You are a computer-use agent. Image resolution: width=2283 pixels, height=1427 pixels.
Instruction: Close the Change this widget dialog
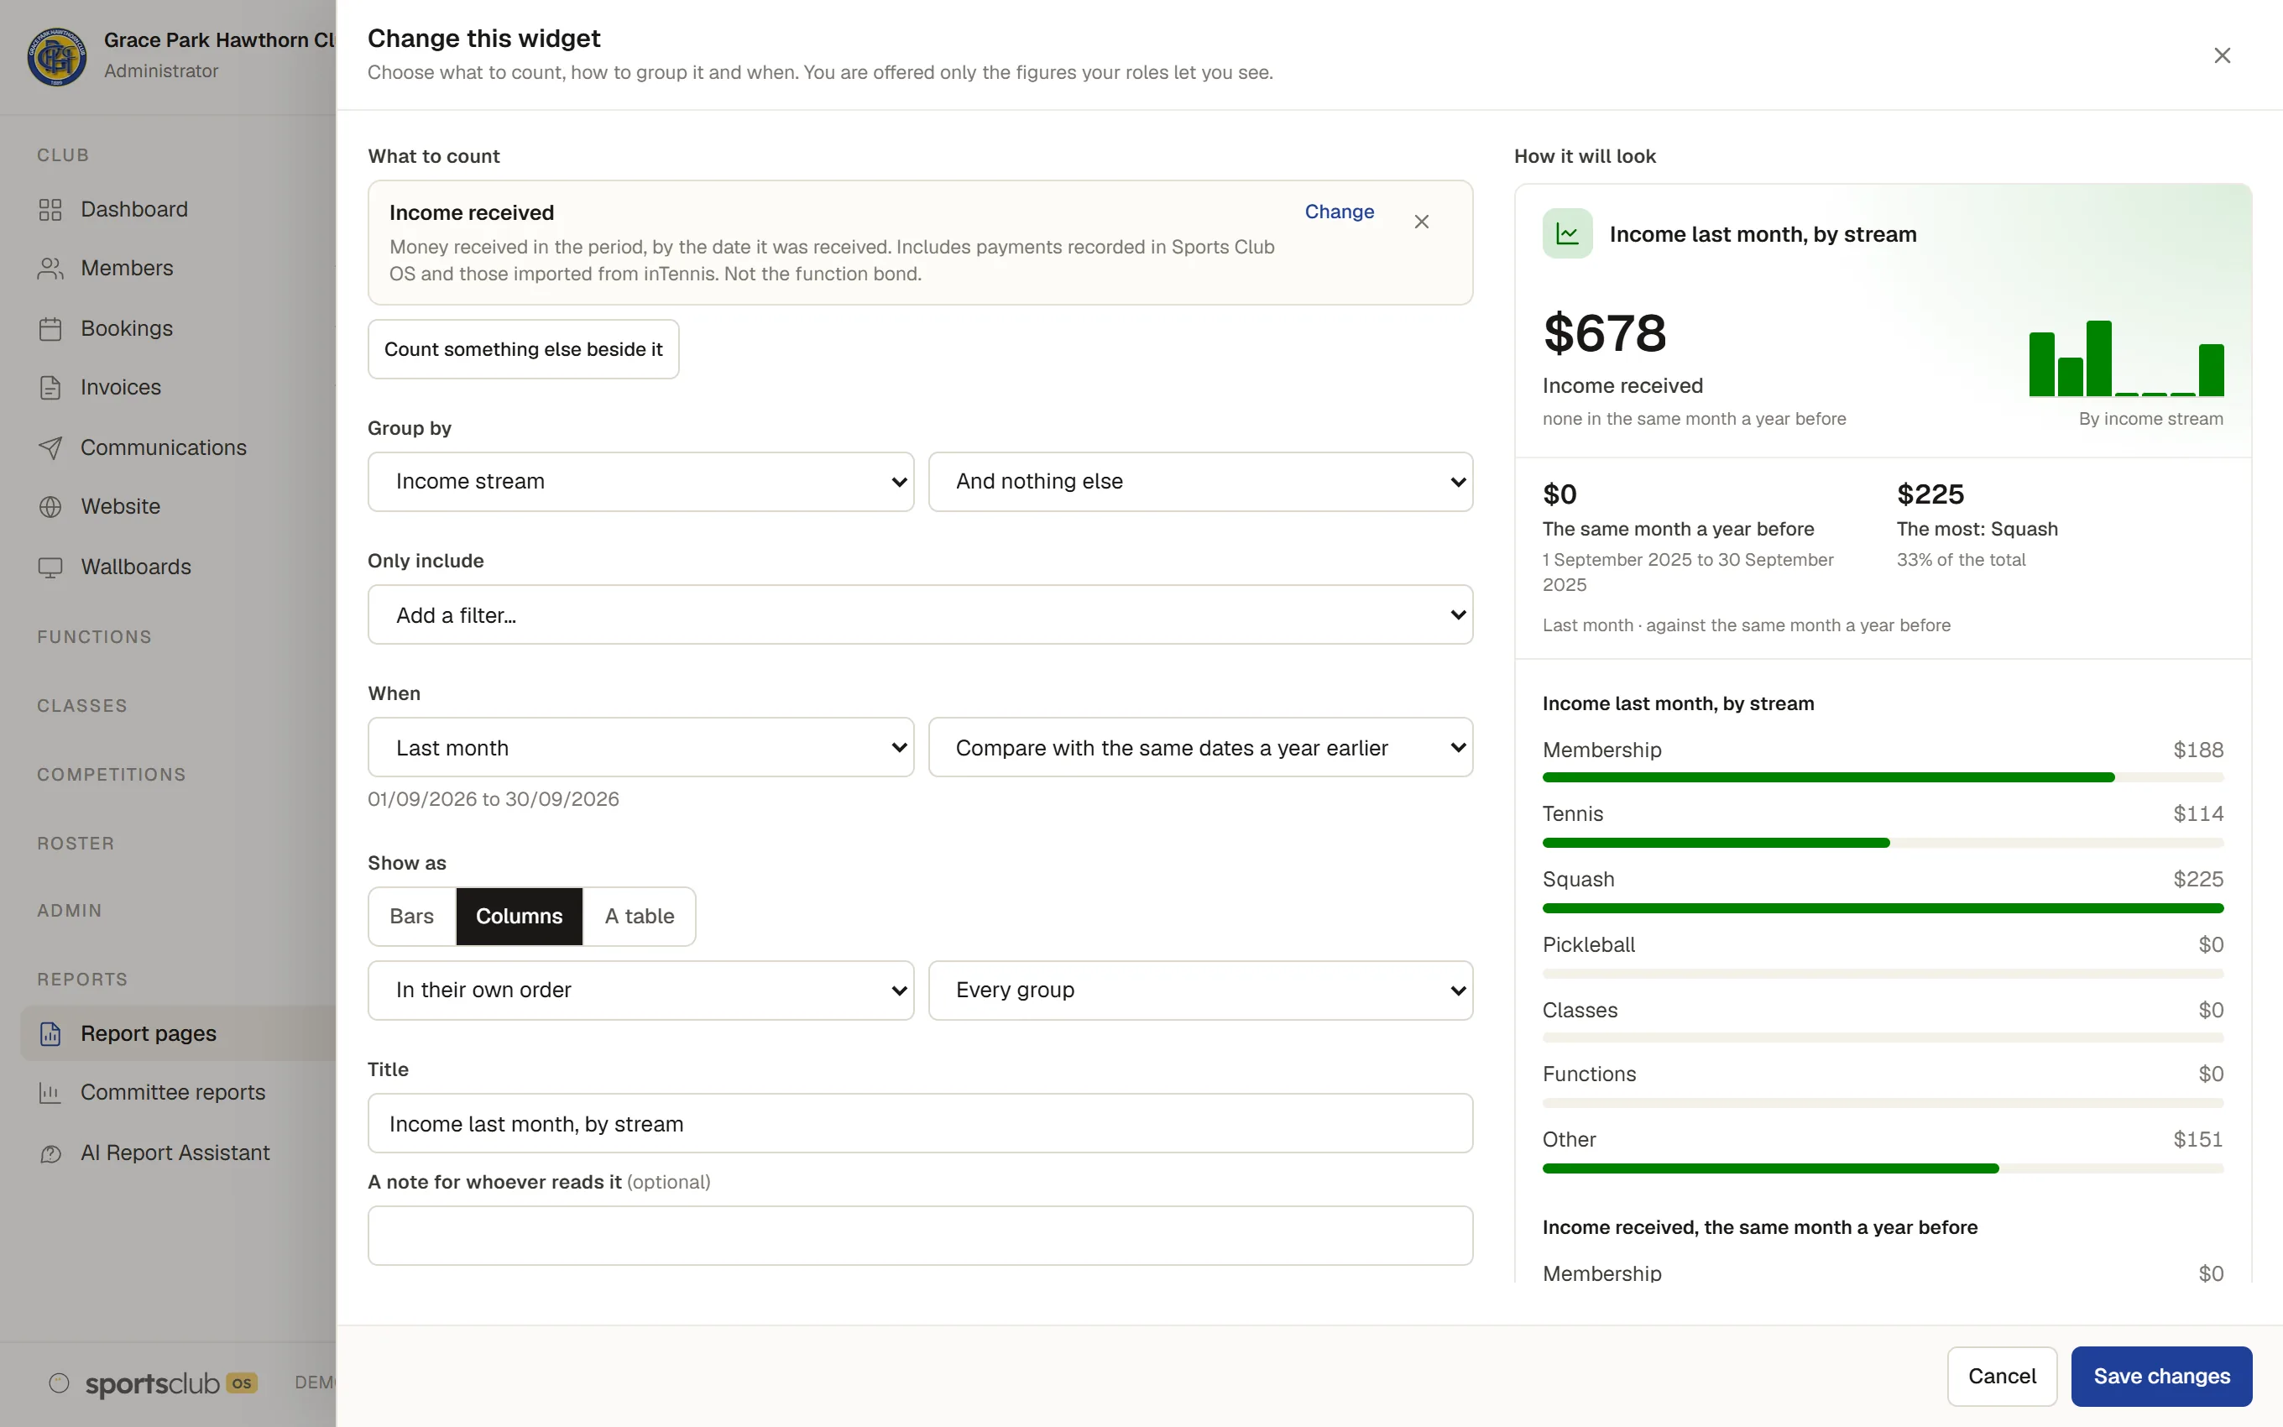click(2222, 55)
